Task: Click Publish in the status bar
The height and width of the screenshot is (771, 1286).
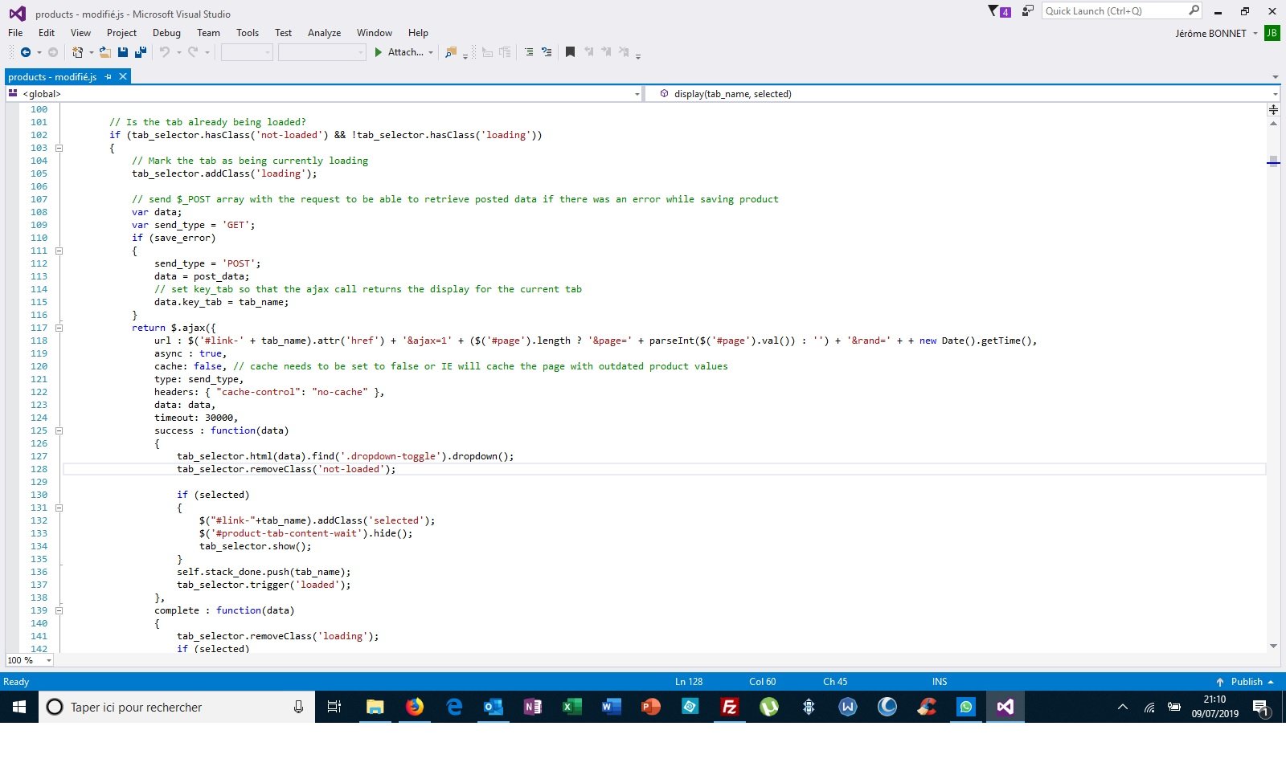Action: pos(1245,682)
